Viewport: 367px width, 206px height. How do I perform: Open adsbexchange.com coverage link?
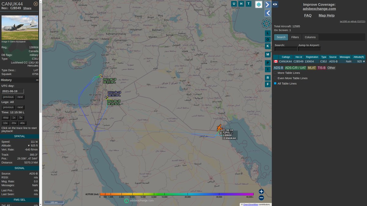coord(319,9)
